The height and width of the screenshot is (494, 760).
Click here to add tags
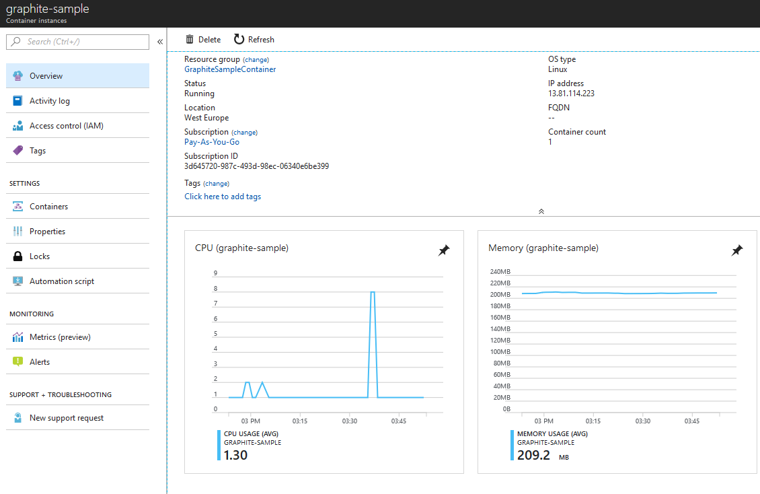[x=223, y=196]
